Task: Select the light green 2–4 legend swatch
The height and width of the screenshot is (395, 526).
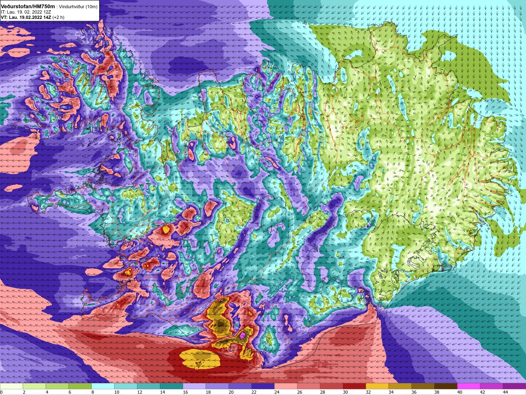Action: (35, 386)
